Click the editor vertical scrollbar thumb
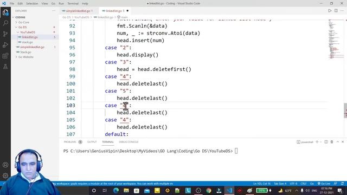 tap(345, 110)
